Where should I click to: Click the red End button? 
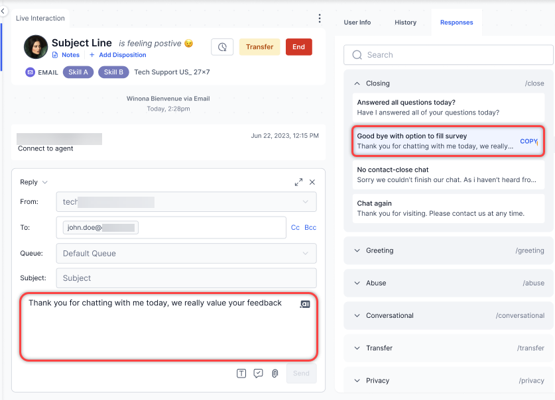[298, 47]
